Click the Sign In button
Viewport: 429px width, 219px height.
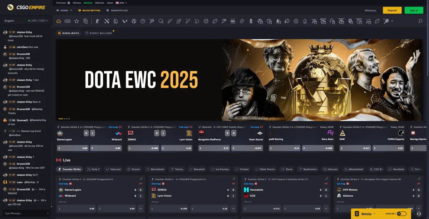(414, 10)
